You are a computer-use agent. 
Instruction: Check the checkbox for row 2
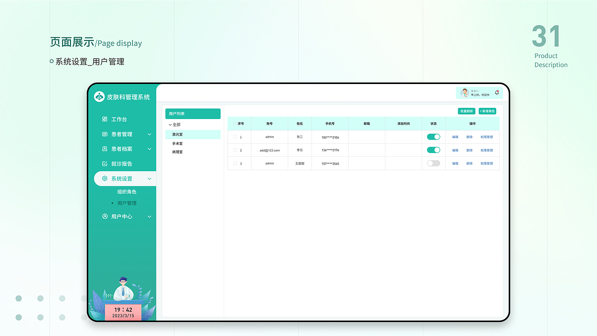[x=235, y=150]
